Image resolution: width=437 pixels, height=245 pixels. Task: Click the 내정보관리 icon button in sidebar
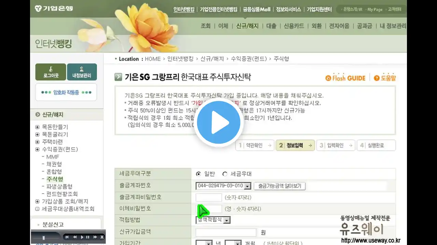(x=82, y=72)
